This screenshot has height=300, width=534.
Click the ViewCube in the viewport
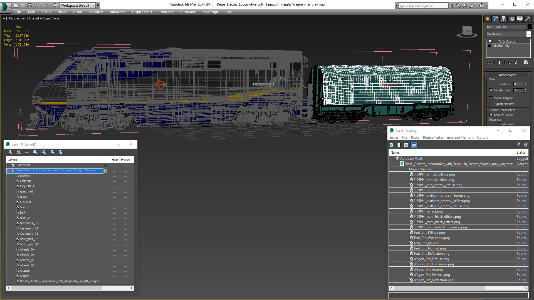tap(467, 32)
